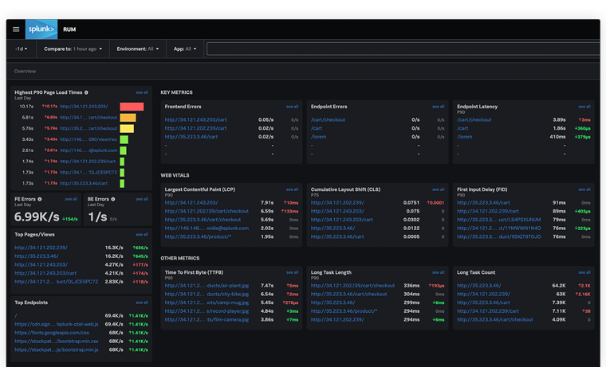606x367 pixels.
Task: Open info icon beside FE Errors
Action: (x=39, y=199)
